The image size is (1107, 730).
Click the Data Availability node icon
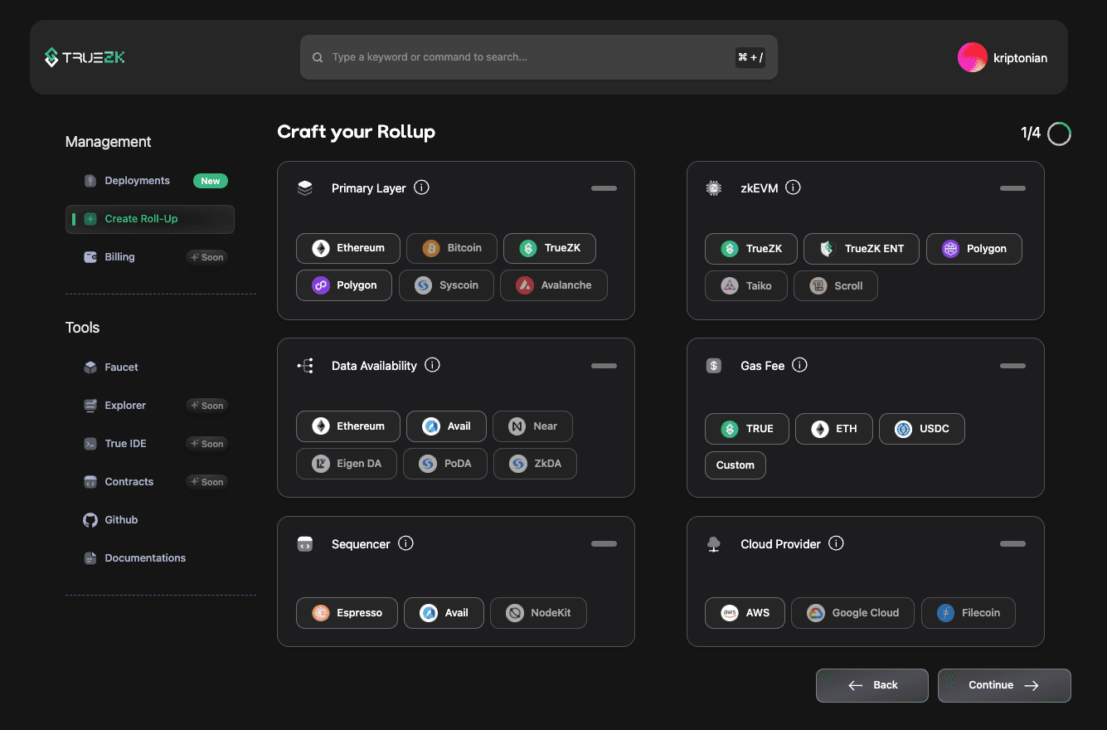point(305,366)
